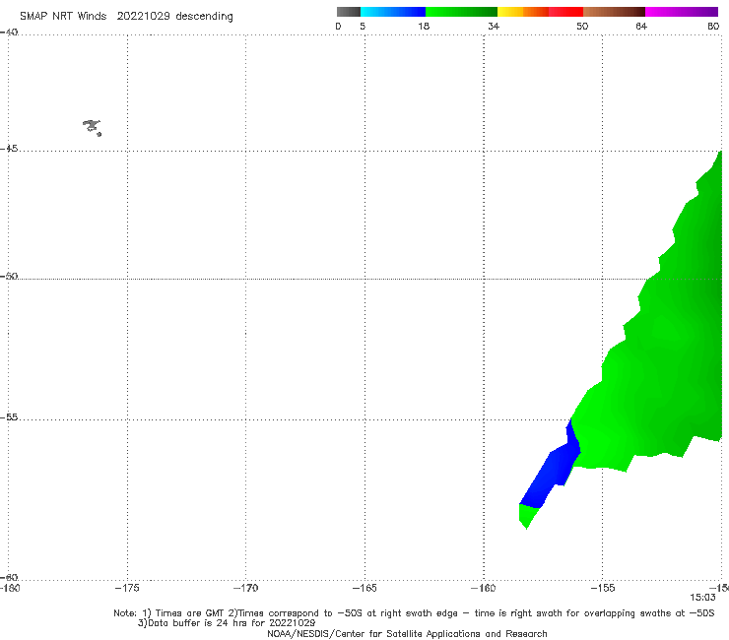Screen dimensions: 729x640
Task: Click the red segment of the color bar
Action: (565, 12)
